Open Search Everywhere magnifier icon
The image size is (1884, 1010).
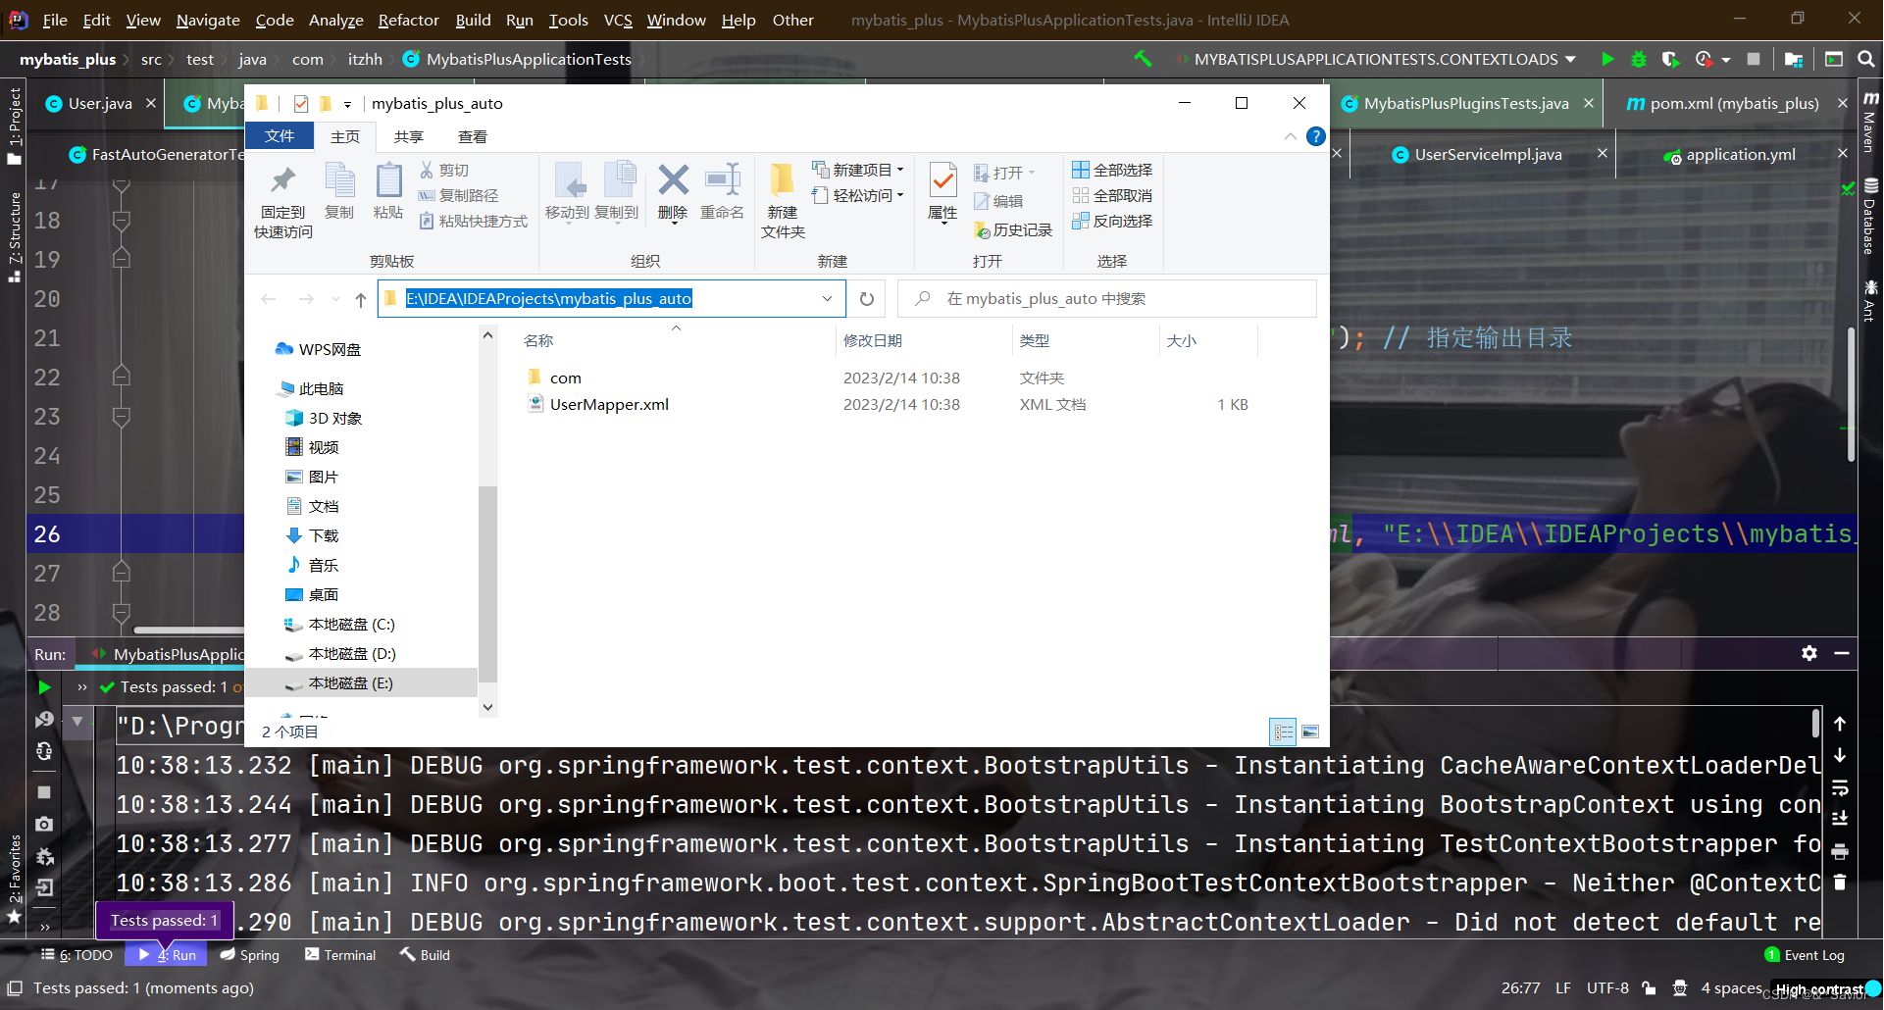tap(1866, 59)
